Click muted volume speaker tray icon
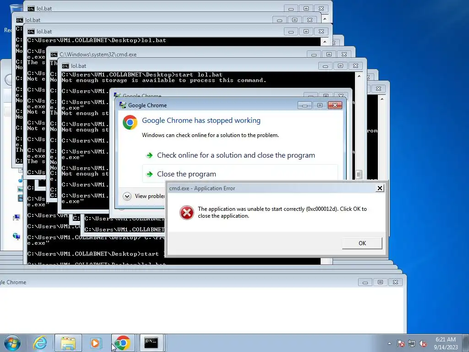 [x=423, y=343]
